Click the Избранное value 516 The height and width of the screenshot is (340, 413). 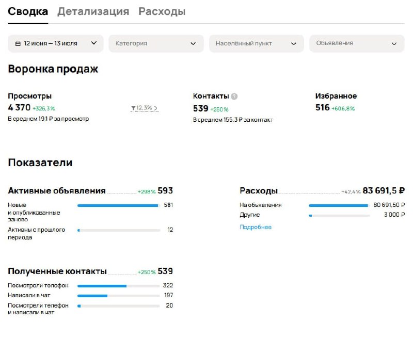point(322,107)
